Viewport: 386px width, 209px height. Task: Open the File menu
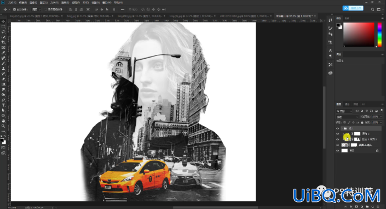pyautogui.click(x=12, y=2)
